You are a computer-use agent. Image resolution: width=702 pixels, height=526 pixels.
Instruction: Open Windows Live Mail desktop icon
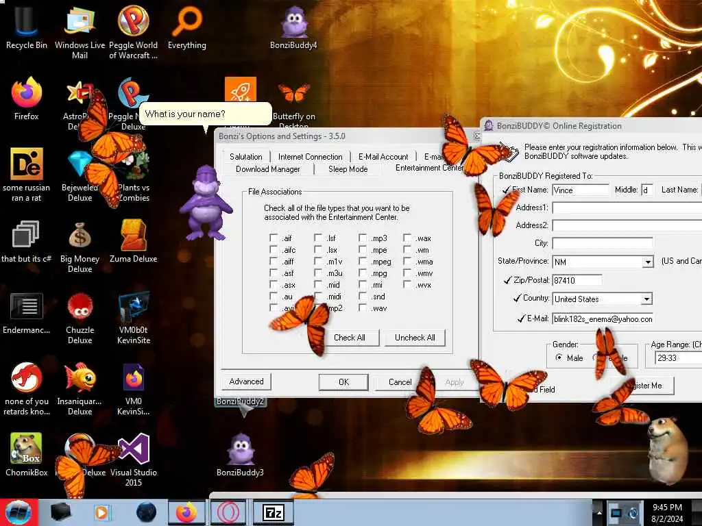pos(80,32)
